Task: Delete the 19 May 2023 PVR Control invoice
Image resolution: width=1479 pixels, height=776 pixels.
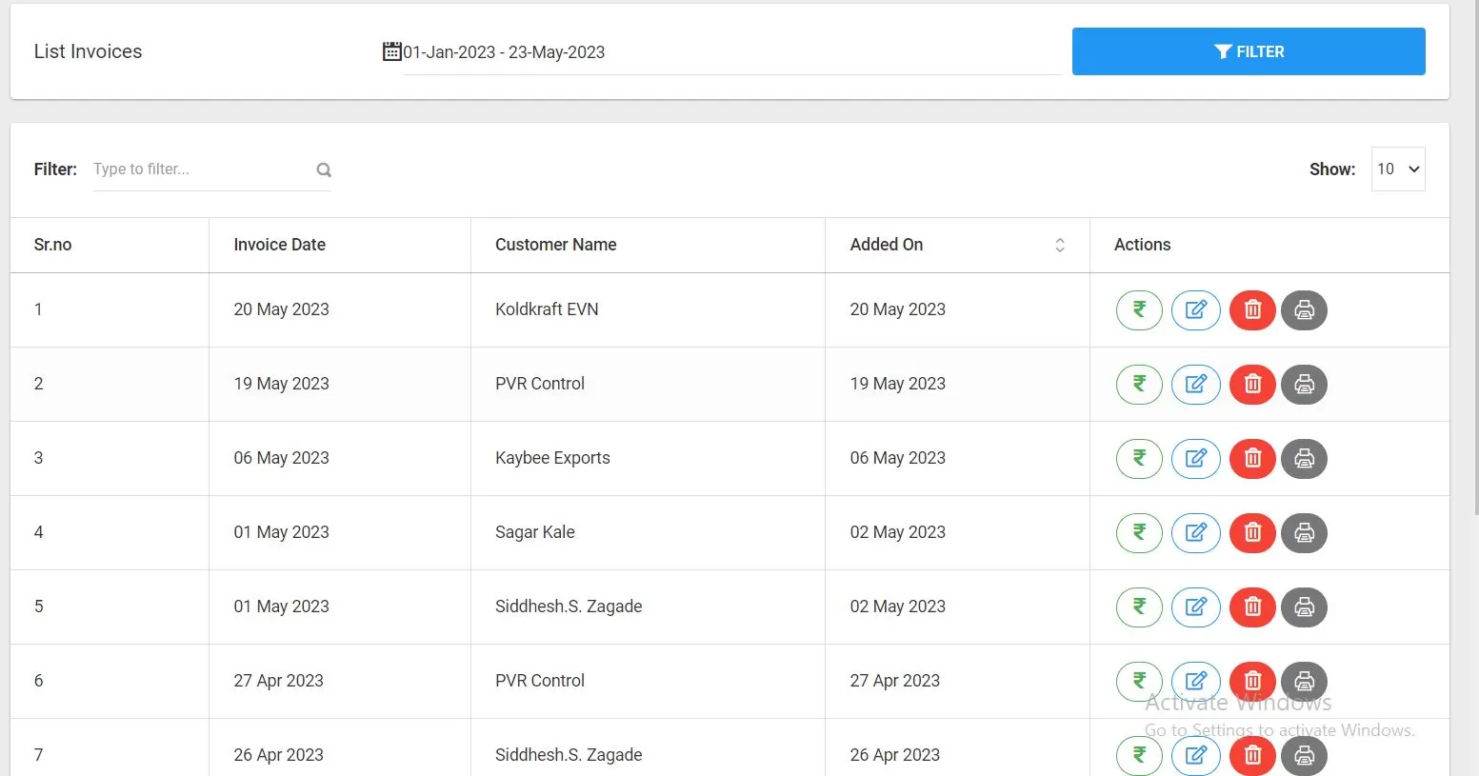Action: coord(1253,385)
